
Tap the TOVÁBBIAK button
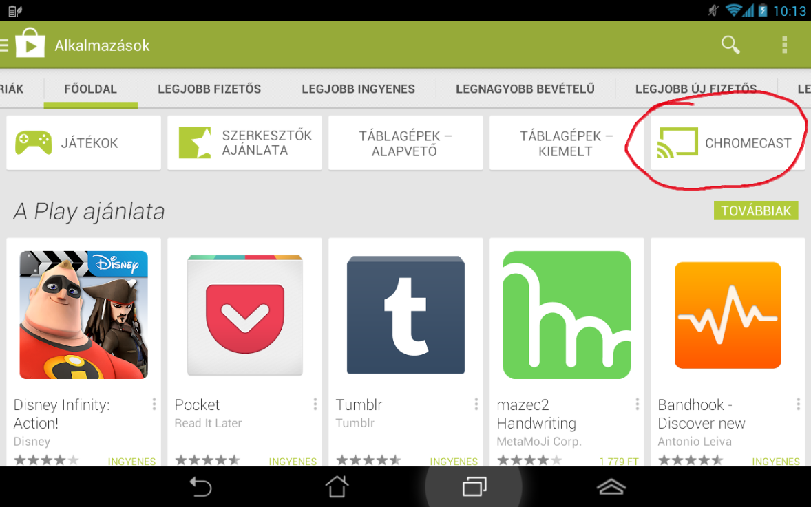coord(756,211)
